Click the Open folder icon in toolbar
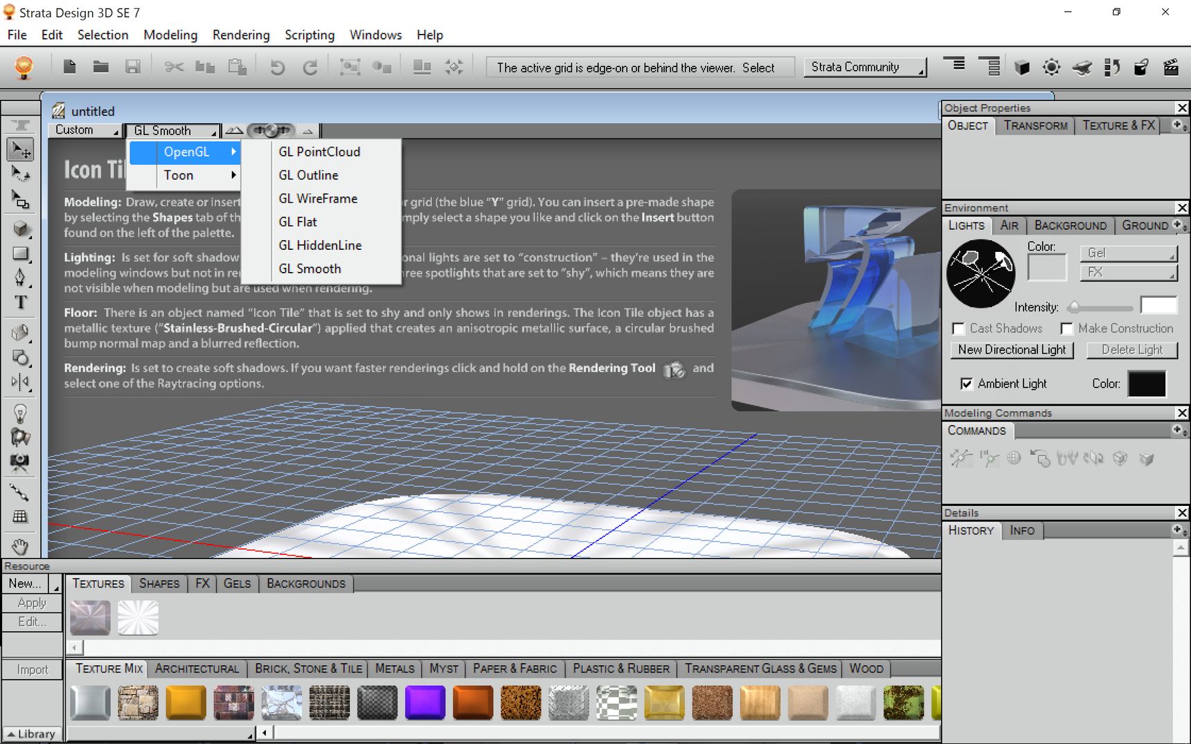This screenshot has width=1191, height=744. pos(101,67)
